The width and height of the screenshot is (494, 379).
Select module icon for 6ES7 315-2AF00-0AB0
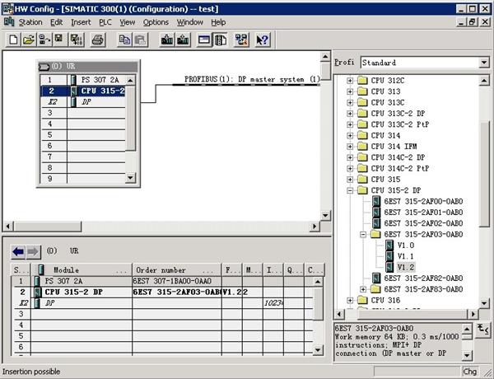tap(376, 201)
